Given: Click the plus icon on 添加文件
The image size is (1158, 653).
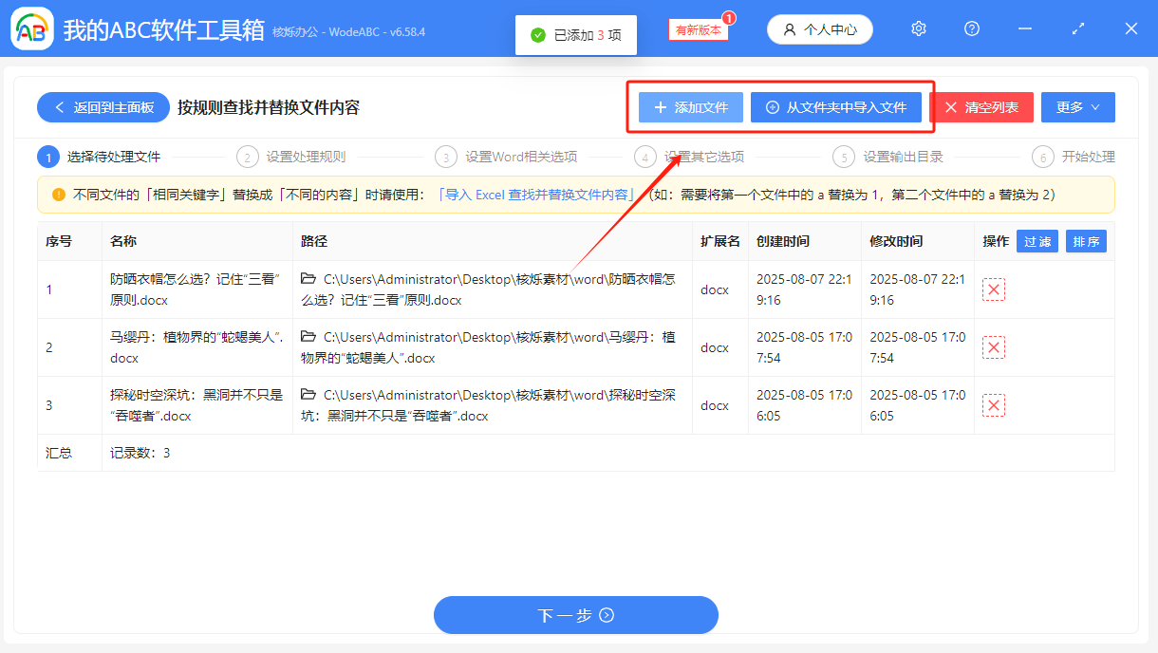Looking at the screenshot, I should (x=662, y=107).
